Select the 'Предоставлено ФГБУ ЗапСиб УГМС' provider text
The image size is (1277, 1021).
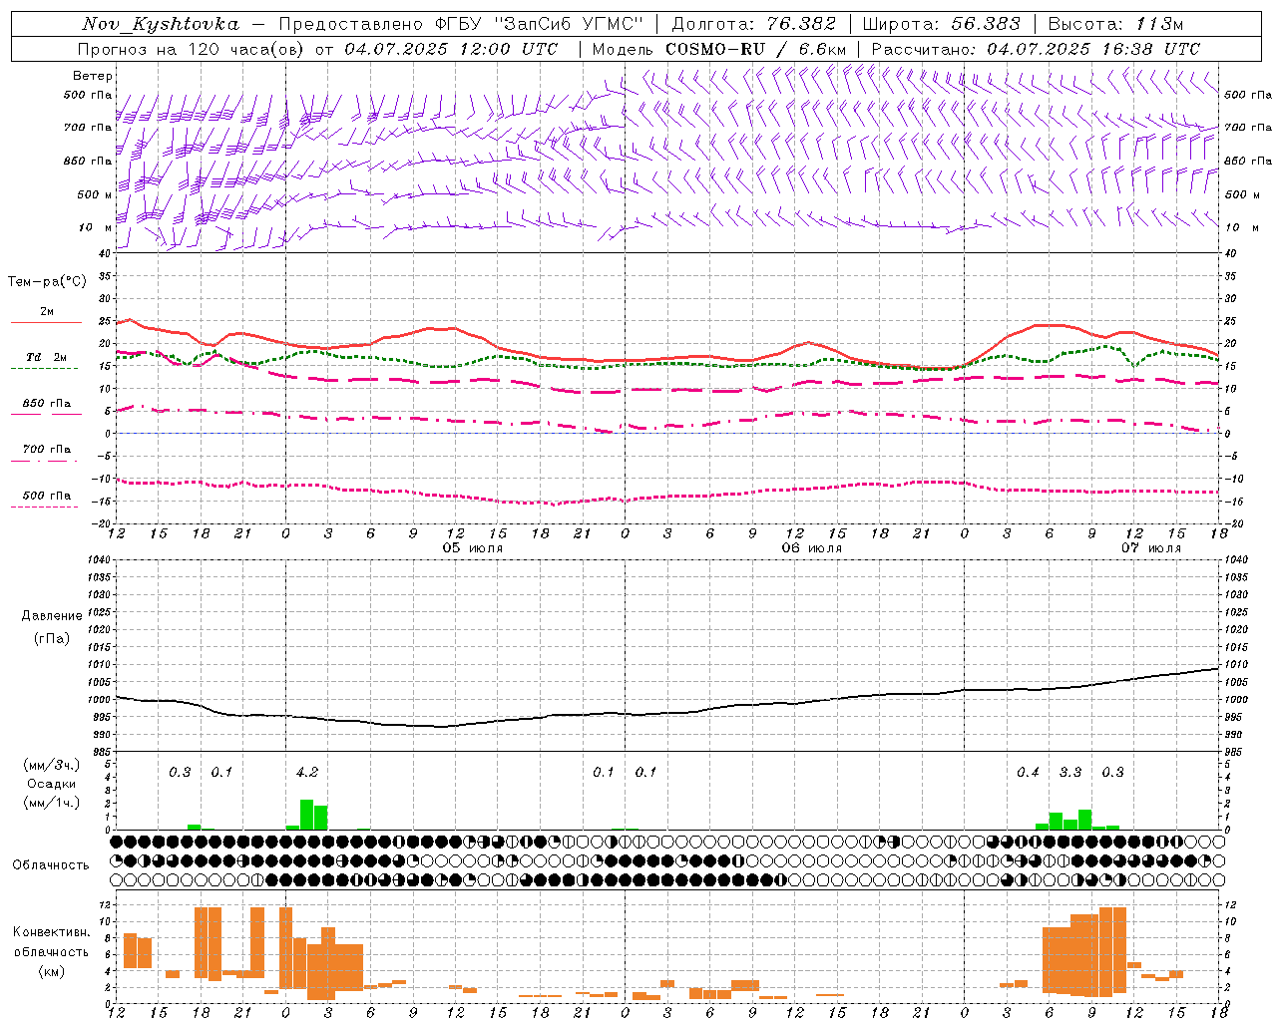click(461, 24)
